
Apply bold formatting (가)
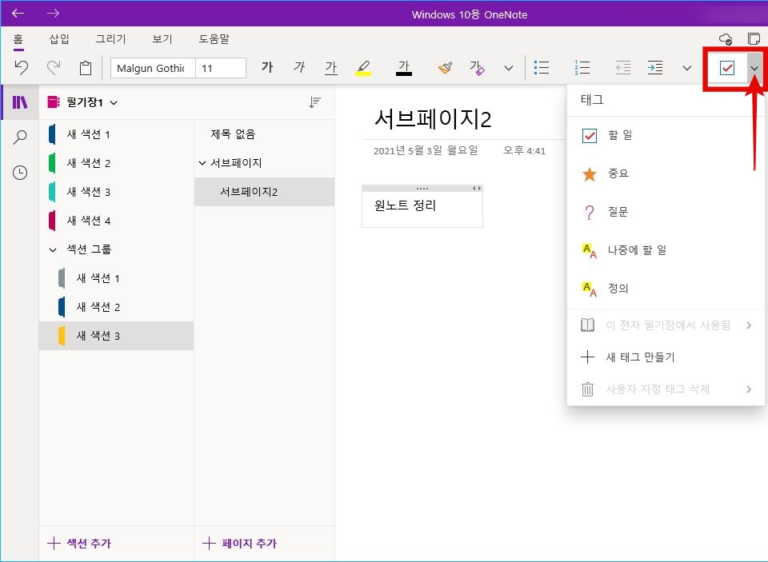click(x=267, y=67)
